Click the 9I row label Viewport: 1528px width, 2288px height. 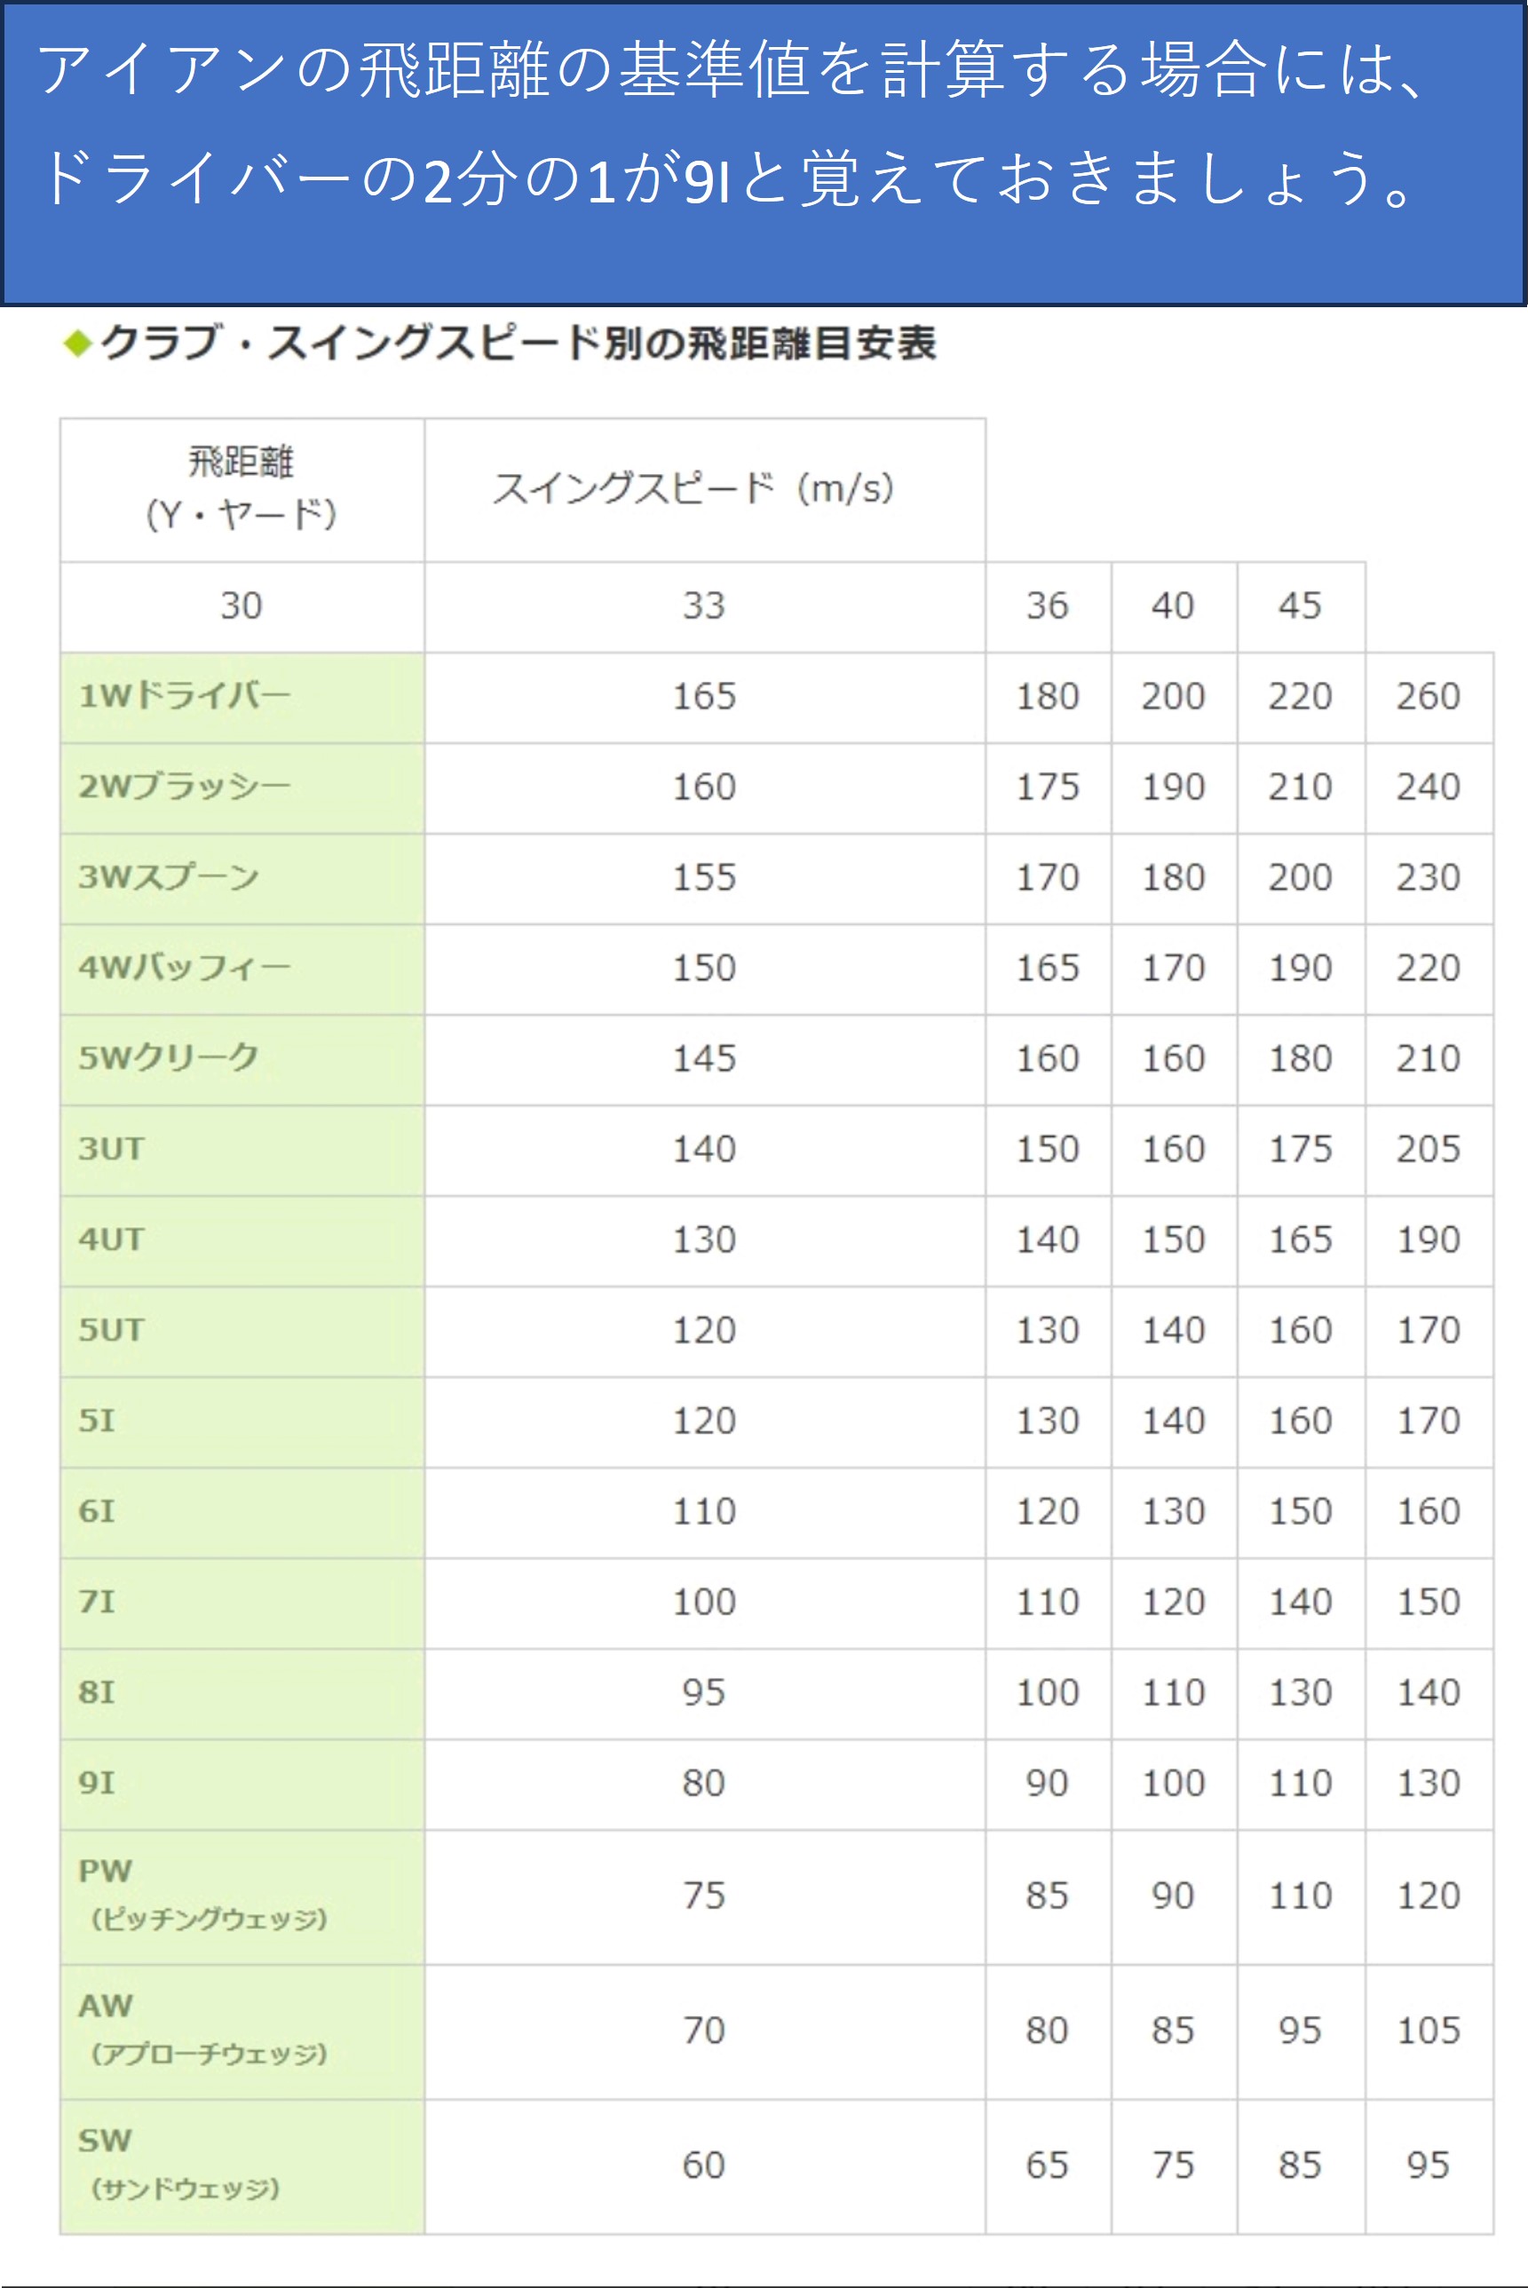pyautogui.click(x=97, y=1783)
